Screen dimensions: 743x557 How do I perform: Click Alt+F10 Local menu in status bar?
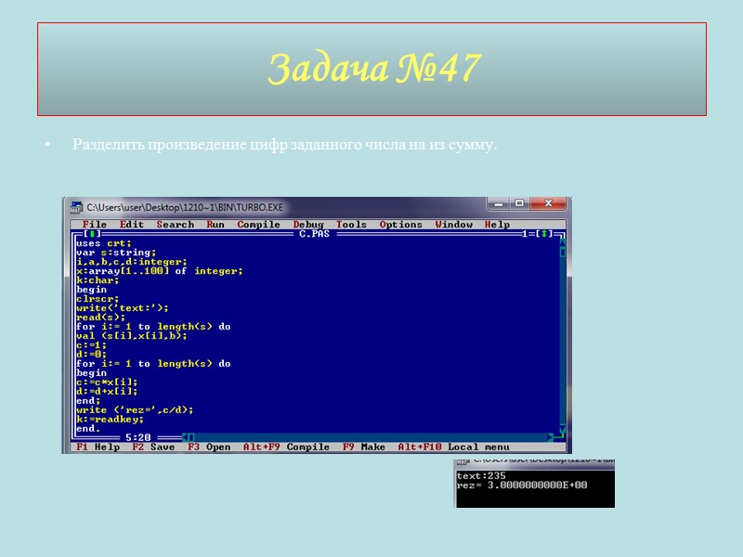[454, 447]
